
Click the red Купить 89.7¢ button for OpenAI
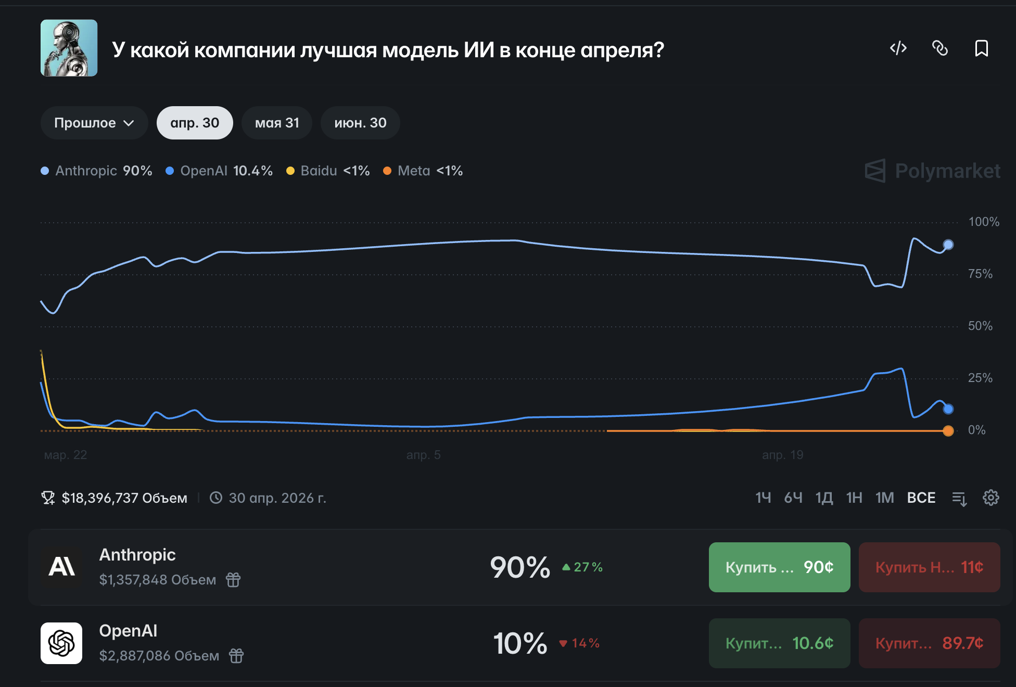930,643
